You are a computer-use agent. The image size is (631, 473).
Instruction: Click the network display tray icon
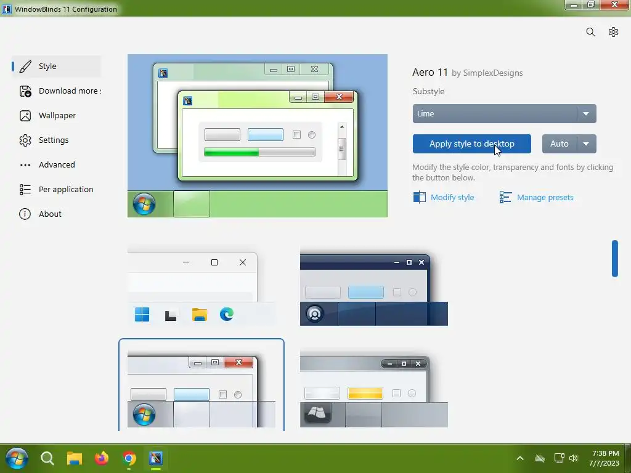click(558, 458)
